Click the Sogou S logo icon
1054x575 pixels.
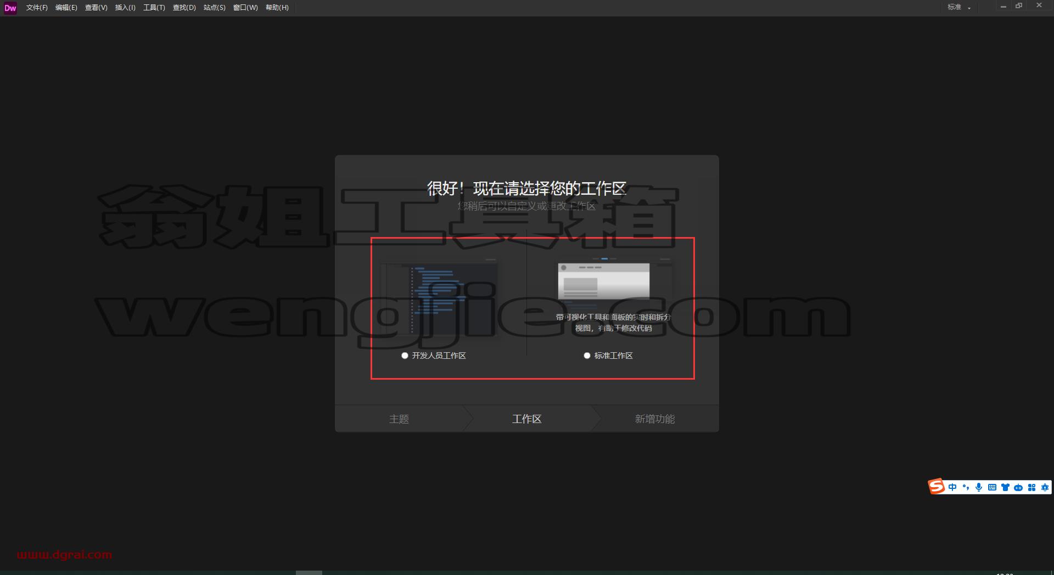click(x=937, y=487)
